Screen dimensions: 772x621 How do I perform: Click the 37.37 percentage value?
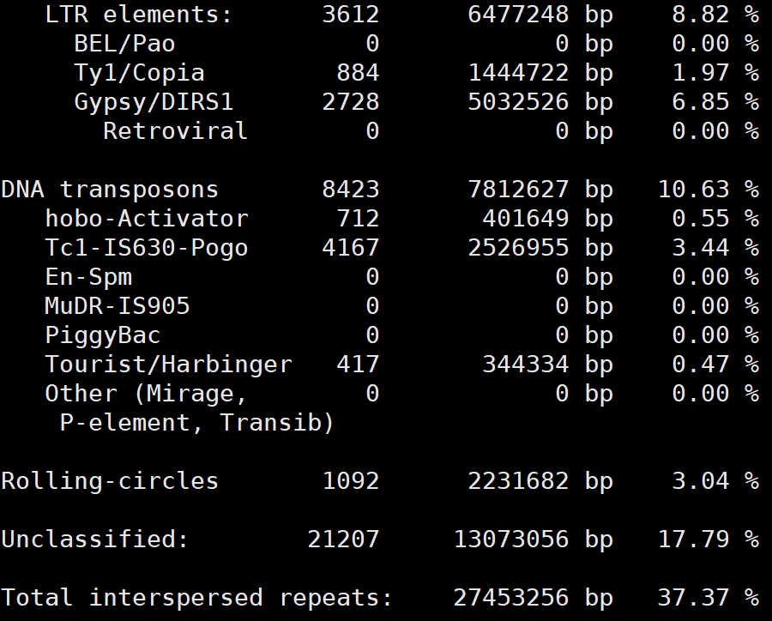coord(701,598)
